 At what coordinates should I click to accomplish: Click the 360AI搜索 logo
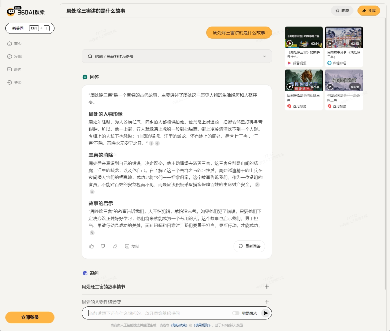(26, 12)
